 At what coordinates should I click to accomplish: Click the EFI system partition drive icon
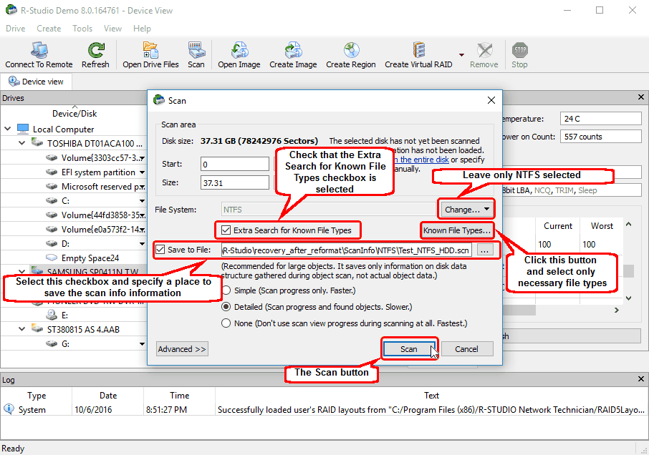tap(52, 172)
